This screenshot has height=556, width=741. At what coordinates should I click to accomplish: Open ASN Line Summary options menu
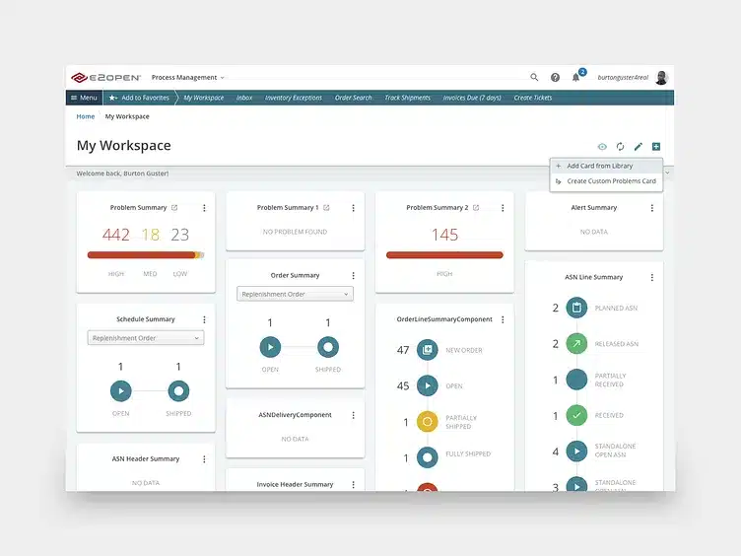652,278
